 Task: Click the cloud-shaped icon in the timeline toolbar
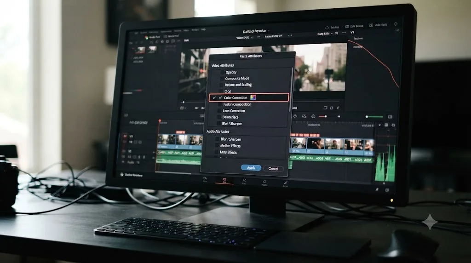(x=313, y=116)
